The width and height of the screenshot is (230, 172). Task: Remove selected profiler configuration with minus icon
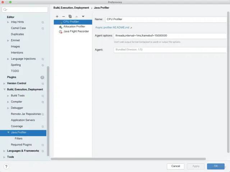(x=63, y=17)
